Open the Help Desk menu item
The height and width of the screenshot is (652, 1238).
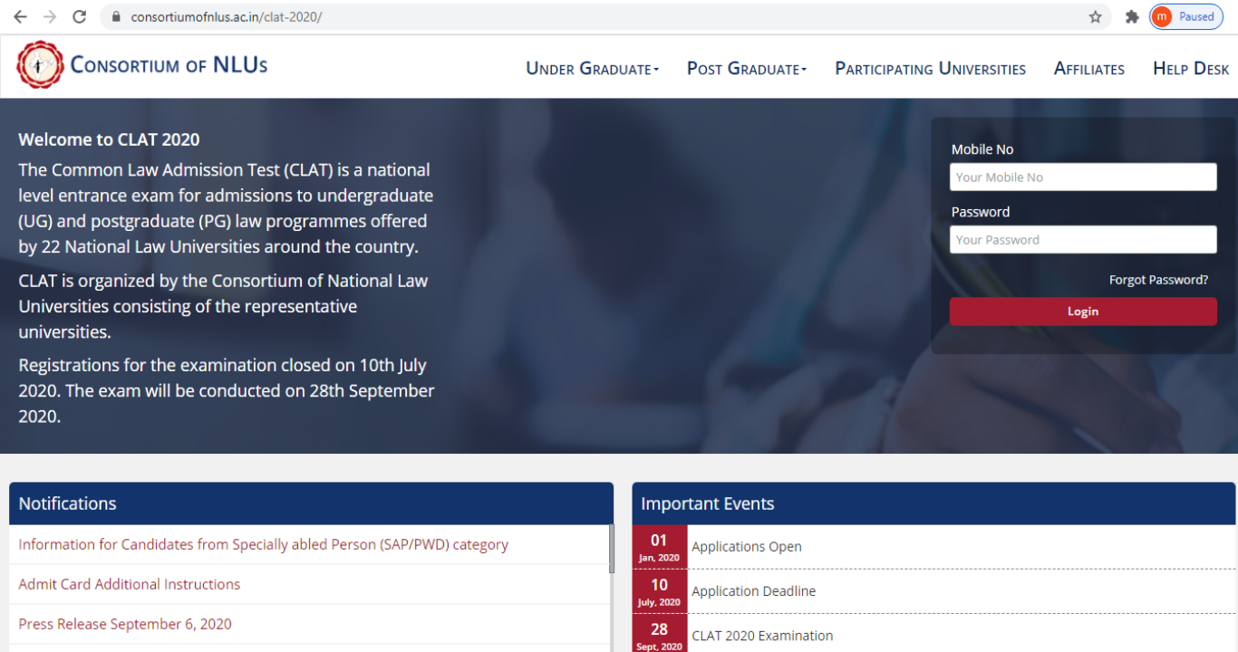[1191, 69]
